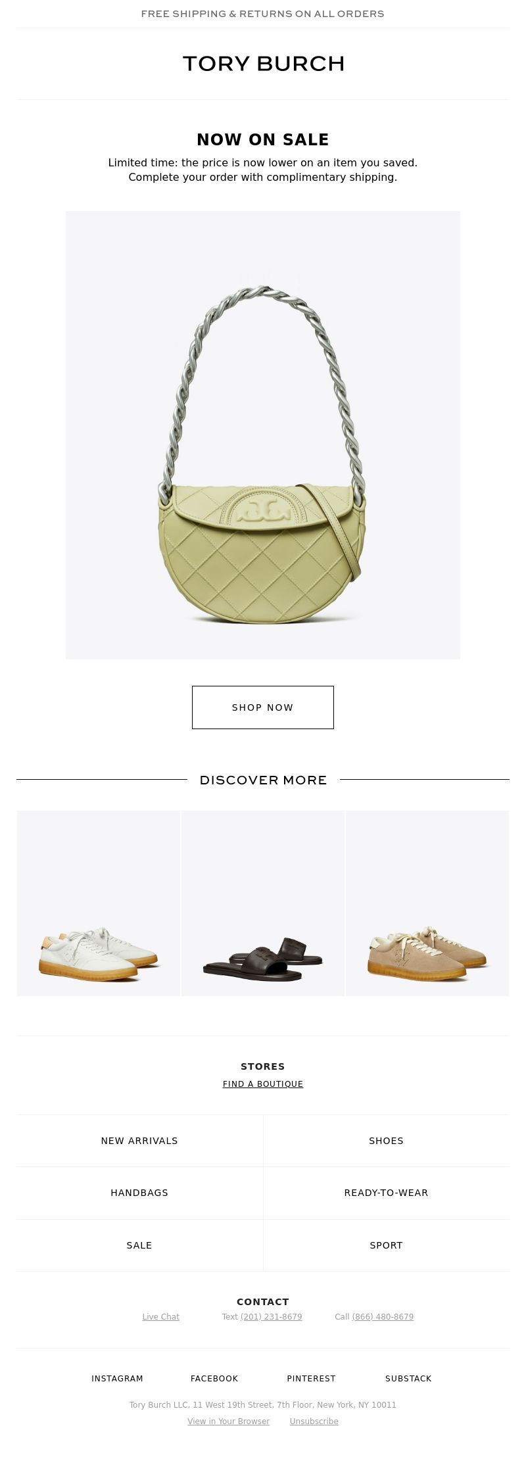
Task: Select the Shoes category link
Action: coord(386,1140)
